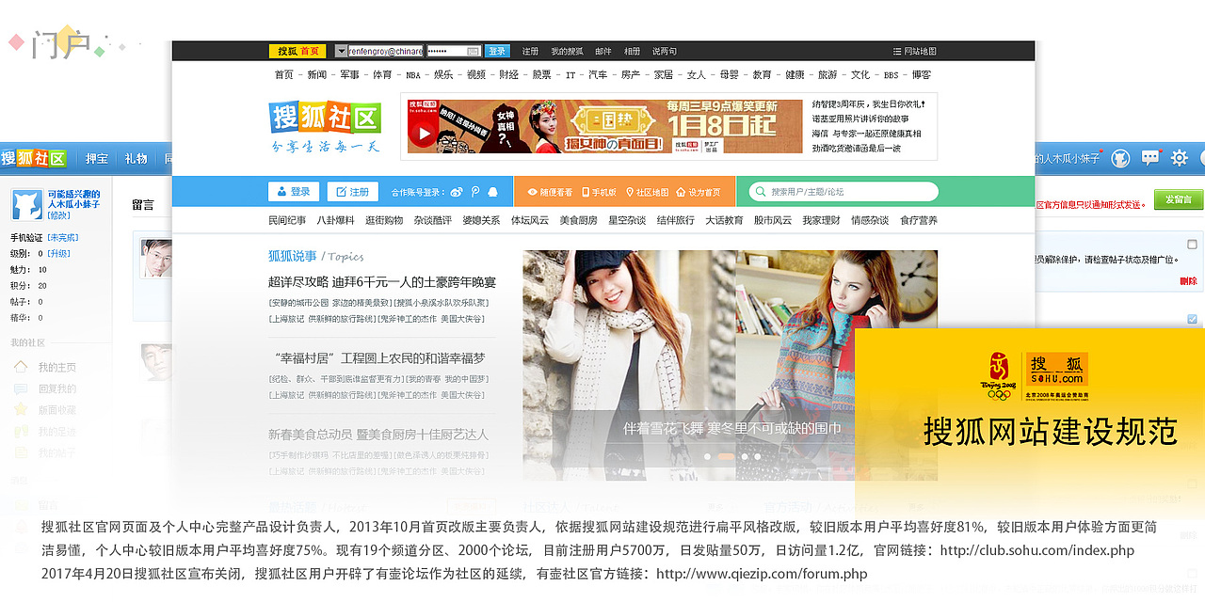Click the woman in scarf slideshow image
Image resolution: width=1205 pixels, height=602 pixels.
coord(629,365)
